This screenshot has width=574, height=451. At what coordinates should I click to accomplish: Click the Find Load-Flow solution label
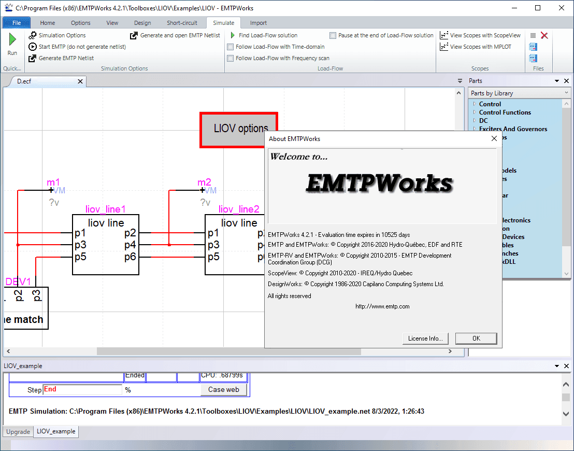[x=268, y=35]
